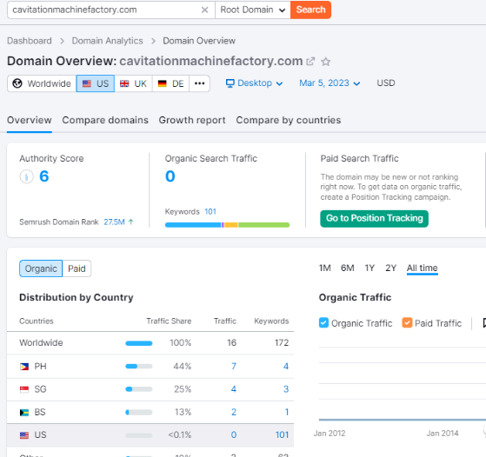The height and width of the screenshot is (457, 486).
Task: Open more countries ellipsis menu
Action: pos(200,83)
